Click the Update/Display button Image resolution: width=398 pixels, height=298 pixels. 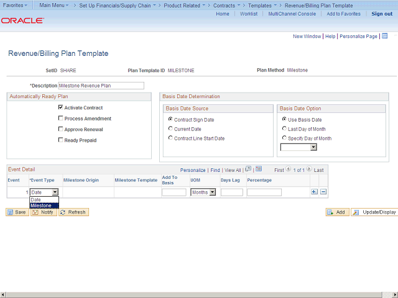click(x=374, y=212)
